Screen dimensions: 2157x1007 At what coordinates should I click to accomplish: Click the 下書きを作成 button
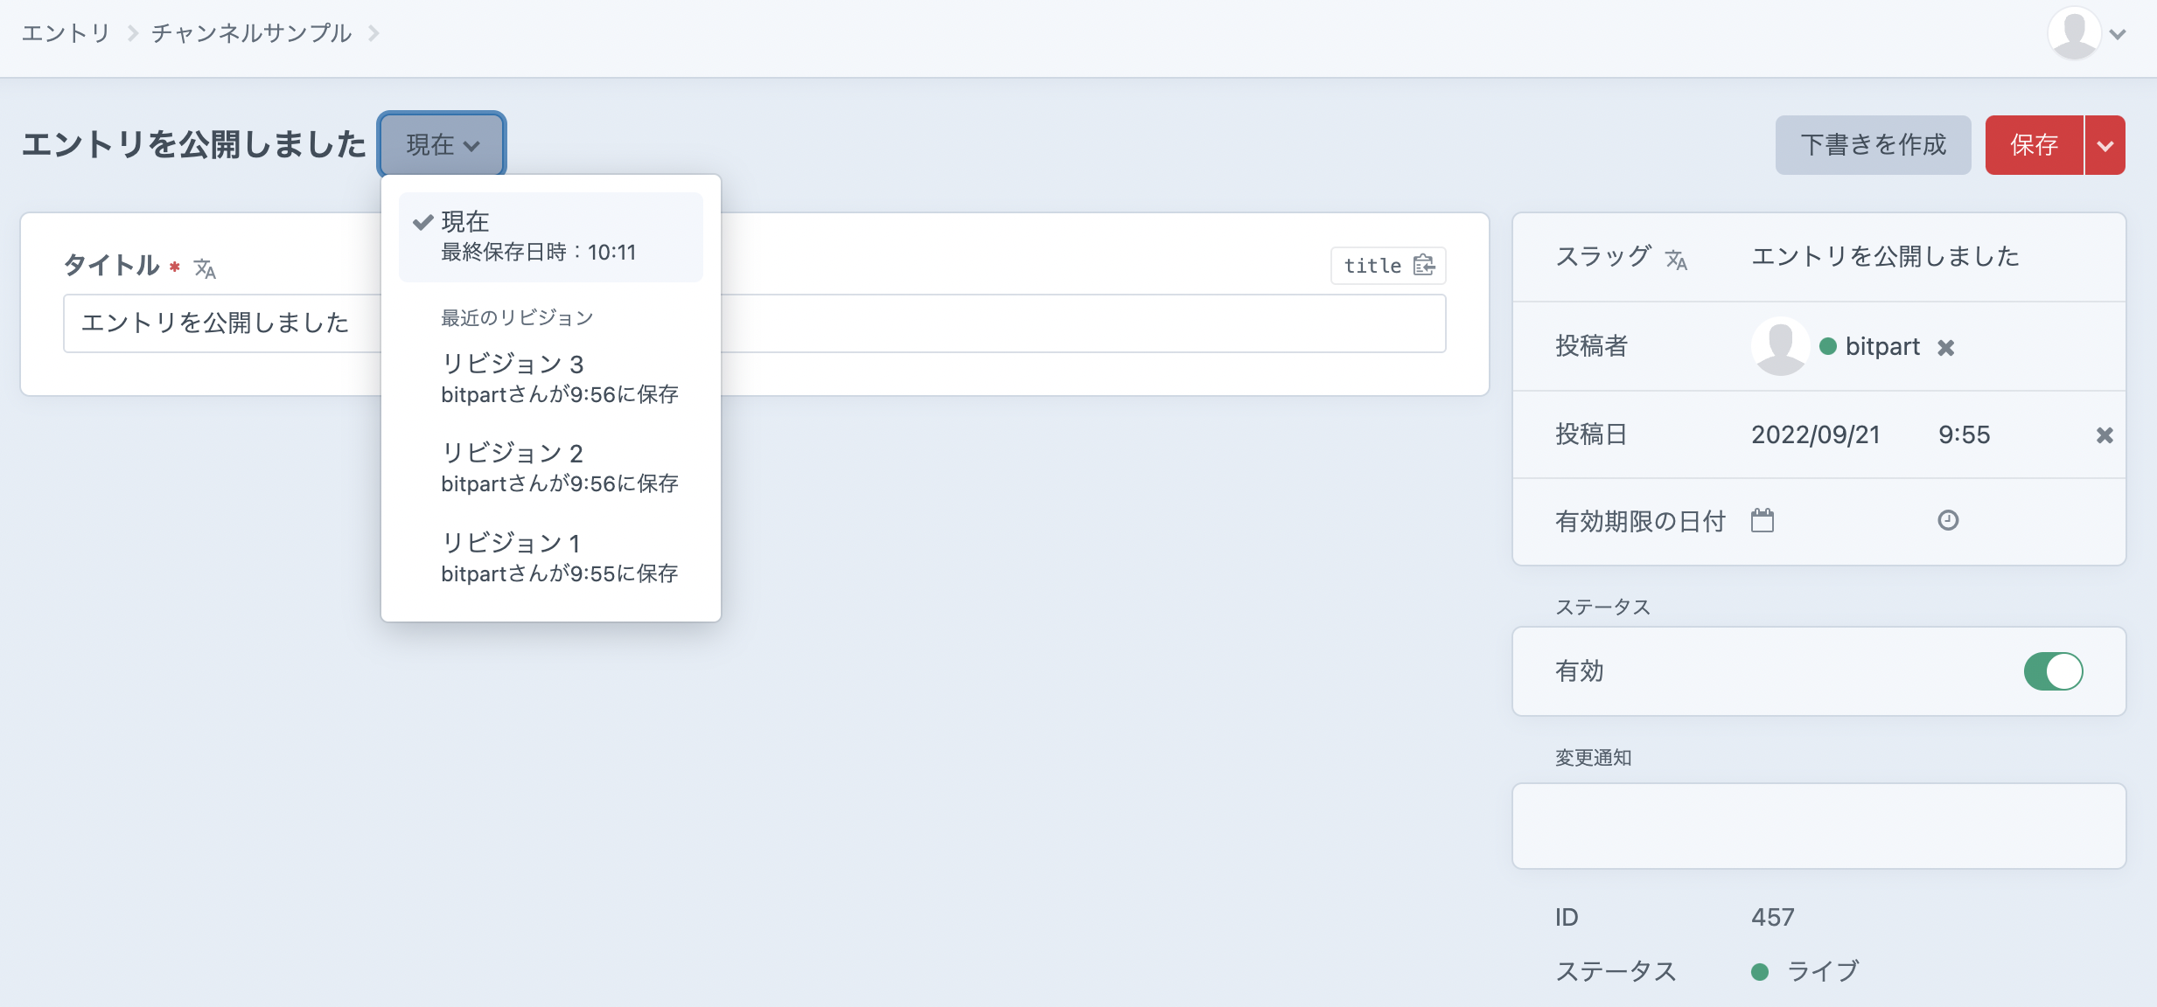pyautogui.click(x=1873, y=145)
